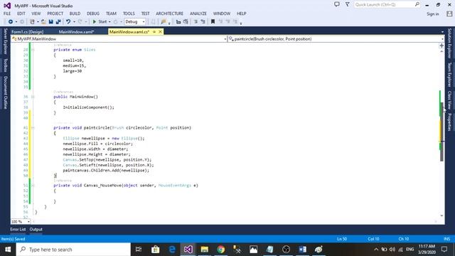Open the WINDOW menu
The image size is (455, 256).
point(222,14)
